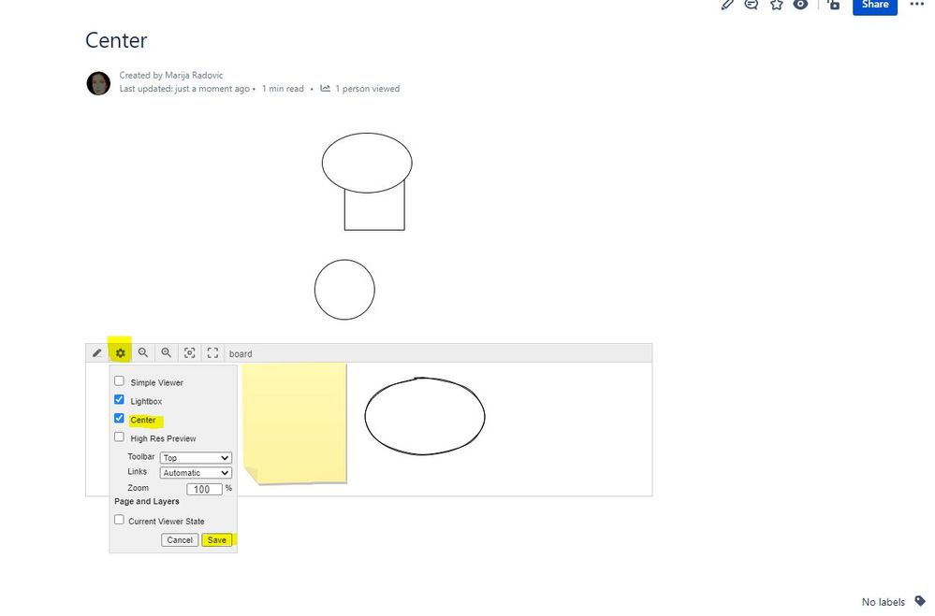This screenshot has height=616, width=935.
Task: Open the more actions ellipsis menu
Action: tap(917, 4)
